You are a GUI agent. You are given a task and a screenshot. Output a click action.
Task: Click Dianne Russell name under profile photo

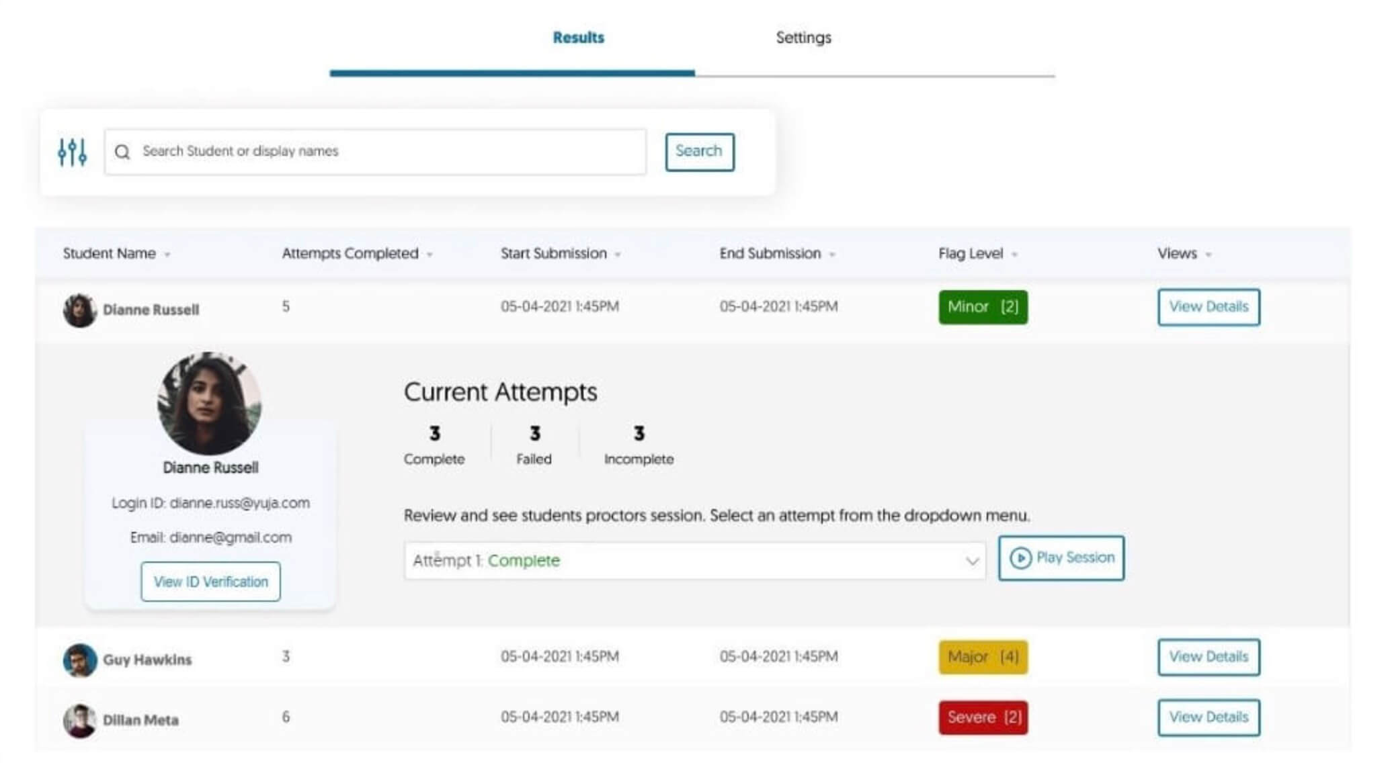(210, 467)
